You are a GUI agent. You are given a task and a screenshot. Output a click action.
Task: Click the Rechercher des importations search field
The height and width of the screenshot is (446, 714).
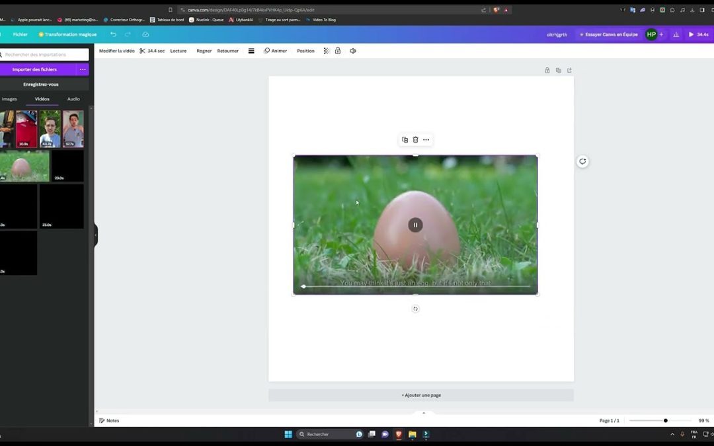pyautogui.click(x=44, y=55)
